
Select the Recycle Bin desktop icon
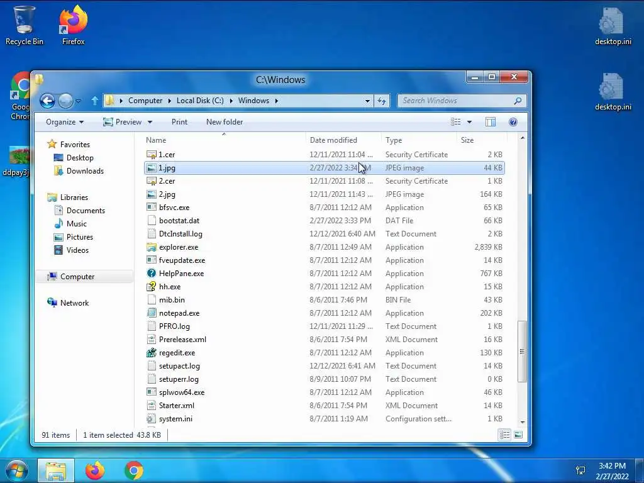click(25, 25)
